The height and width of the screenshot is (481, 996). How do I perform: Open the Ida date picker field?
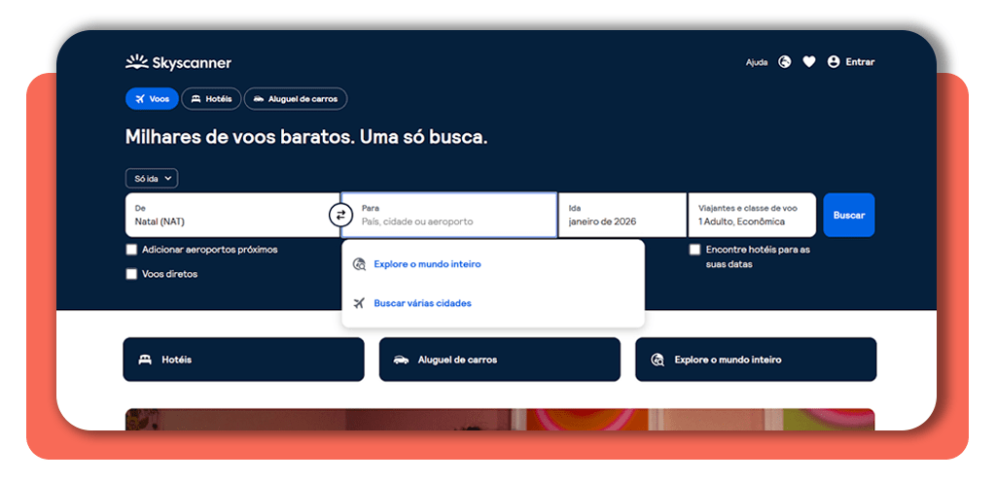(622, 215)
